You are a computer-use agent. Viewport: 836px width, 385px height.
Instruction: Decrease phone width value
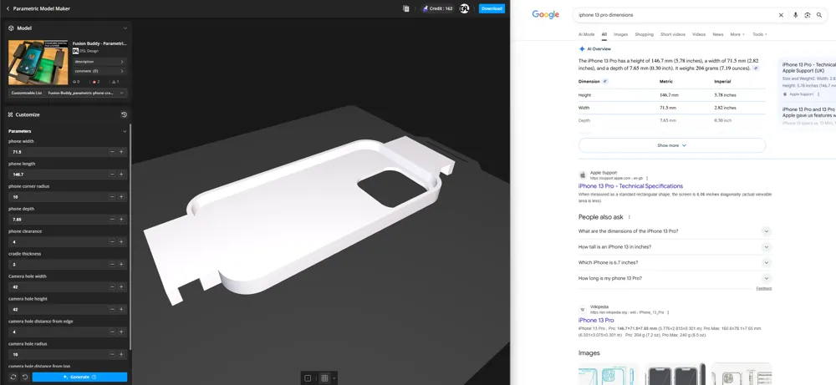pos(112,152)
